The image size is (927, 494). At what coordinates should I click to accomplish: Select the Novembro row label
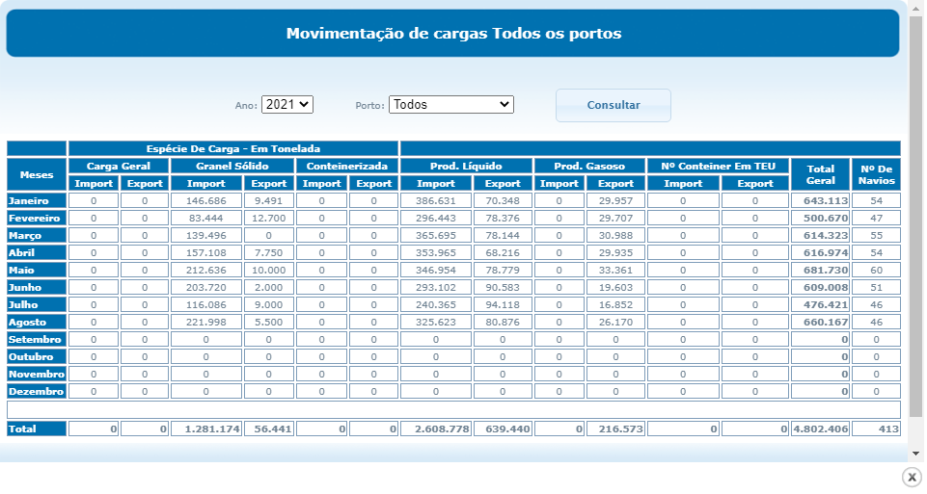click(x=37, y=375)
